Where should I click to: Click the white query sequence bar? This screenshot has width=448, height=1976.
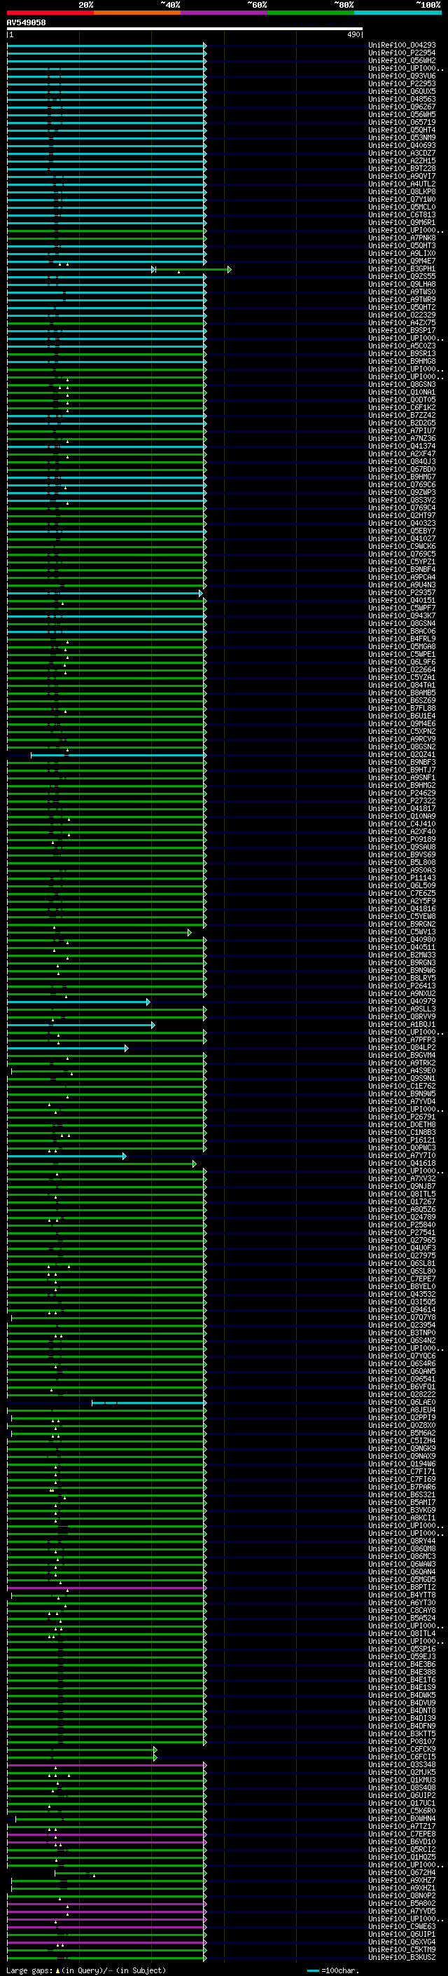pyautogui.click(x=185, y=29)
